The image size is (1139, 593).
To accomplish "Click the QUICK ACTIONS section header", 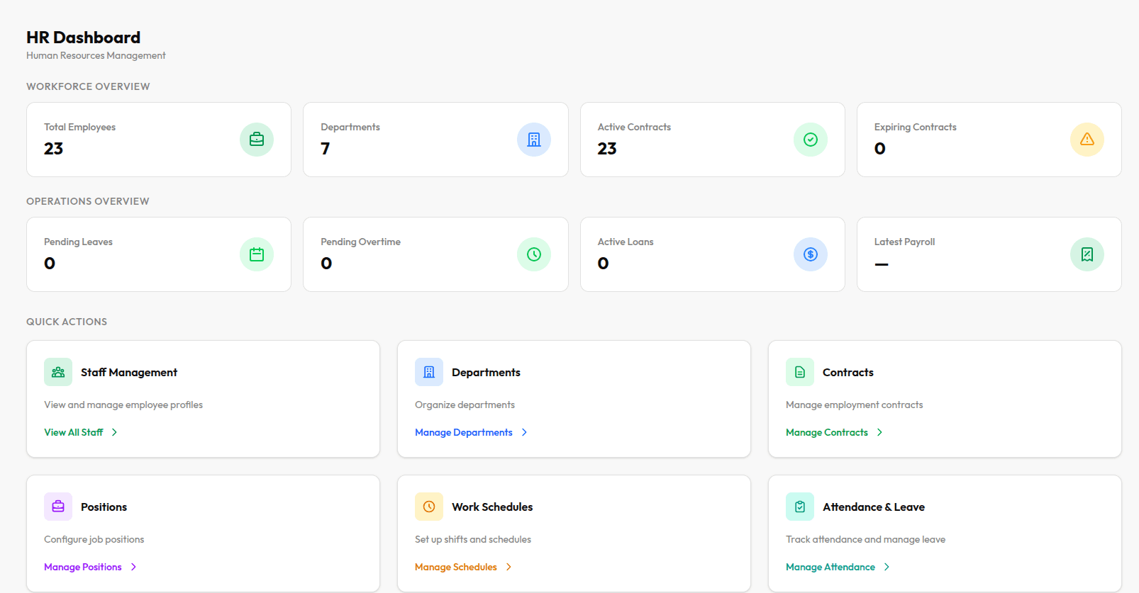I will coord(67,322).
